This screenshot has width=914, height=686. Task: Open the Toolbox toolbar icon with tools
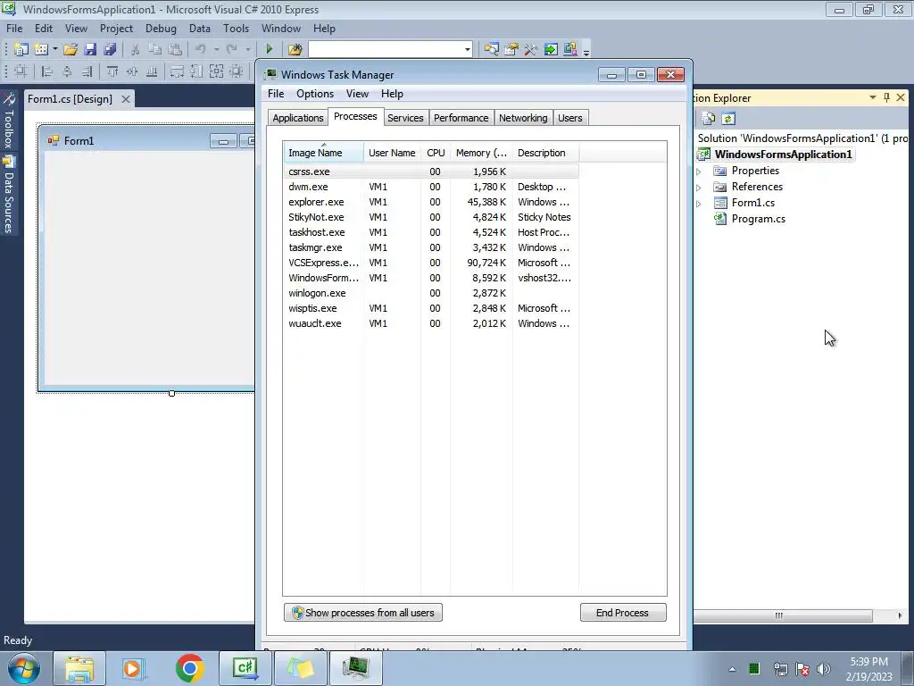[x=530, y=50]
